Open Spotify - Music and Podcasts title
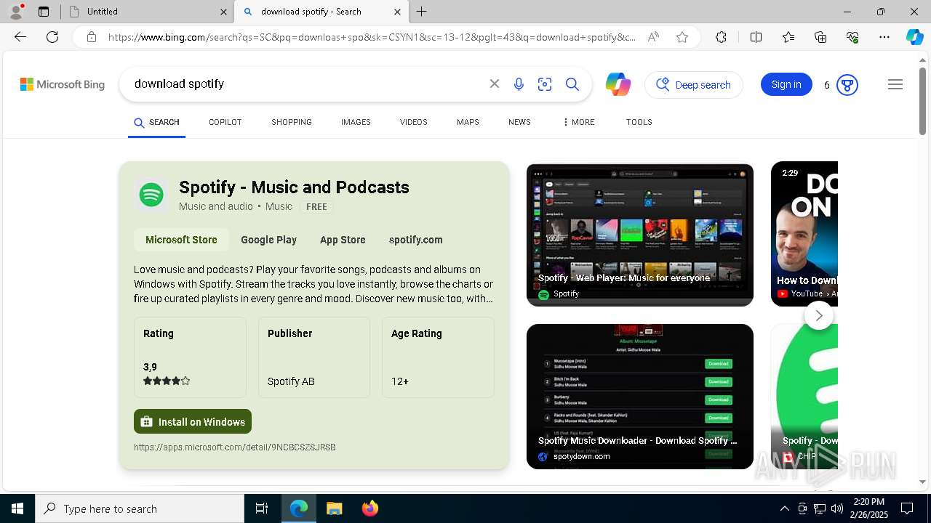This screenshot has width=931, height=523. [x=294, y=187]
